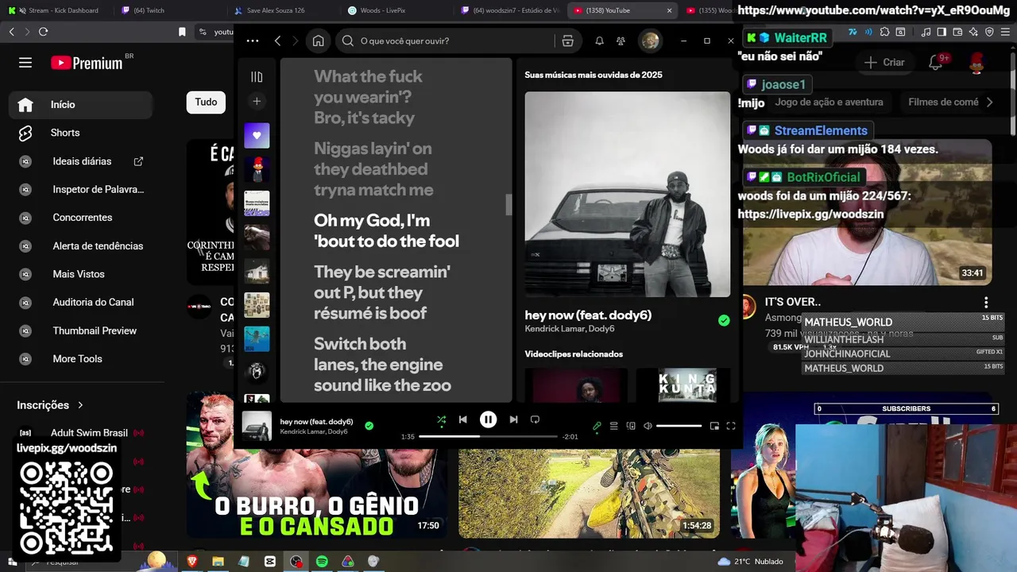Select Início in YouTube sidebar

coord(80,104)
